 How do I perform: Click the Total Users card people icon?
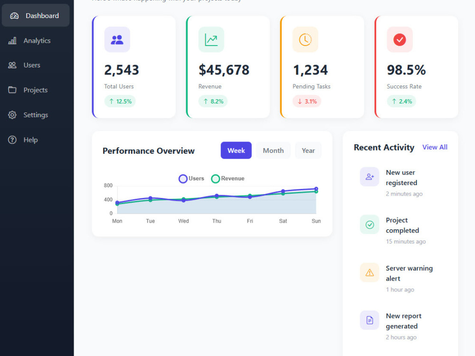117,40
